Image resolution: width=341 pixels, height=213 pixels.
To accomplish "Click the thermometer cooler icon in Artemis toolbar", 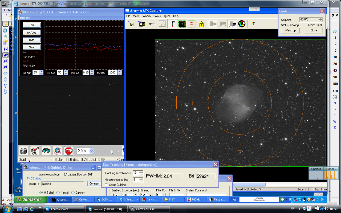I will point(173,24).
